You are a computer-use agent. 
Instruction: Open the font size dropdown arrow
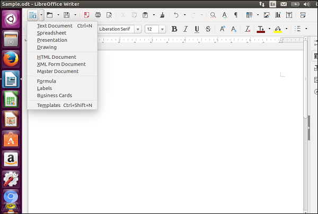[162, 29]
